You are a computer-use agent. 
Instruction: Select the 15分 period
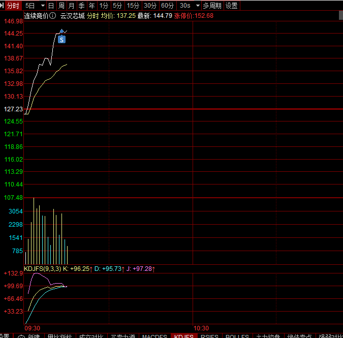[133, 6]
